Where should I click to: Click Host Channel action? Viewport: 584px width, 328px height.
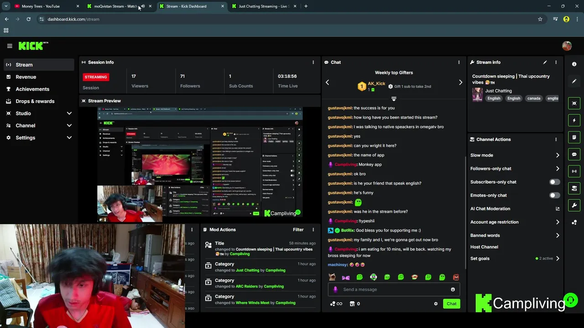pos(484,247)
